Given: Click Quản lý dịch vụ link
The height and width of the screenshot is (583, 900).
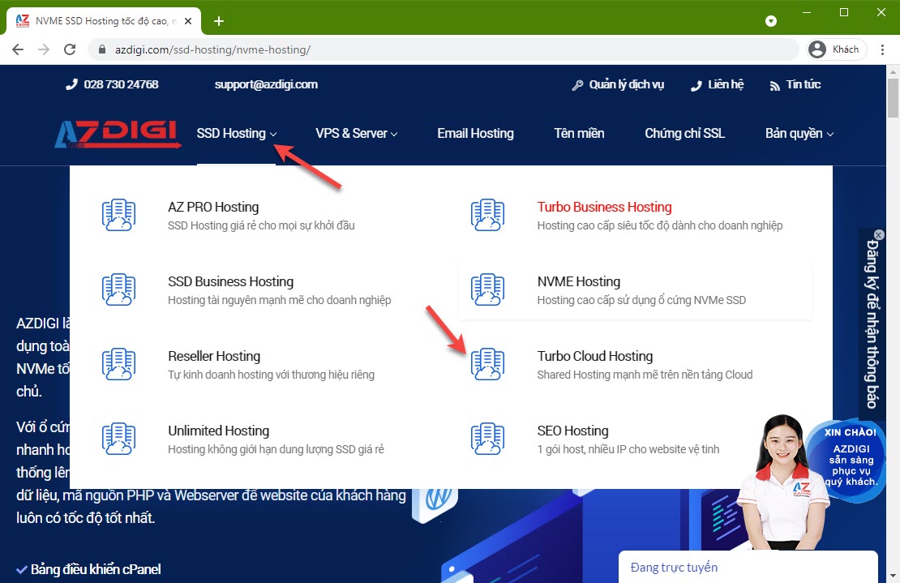Looking at the screenshot, I should [626, 85].
